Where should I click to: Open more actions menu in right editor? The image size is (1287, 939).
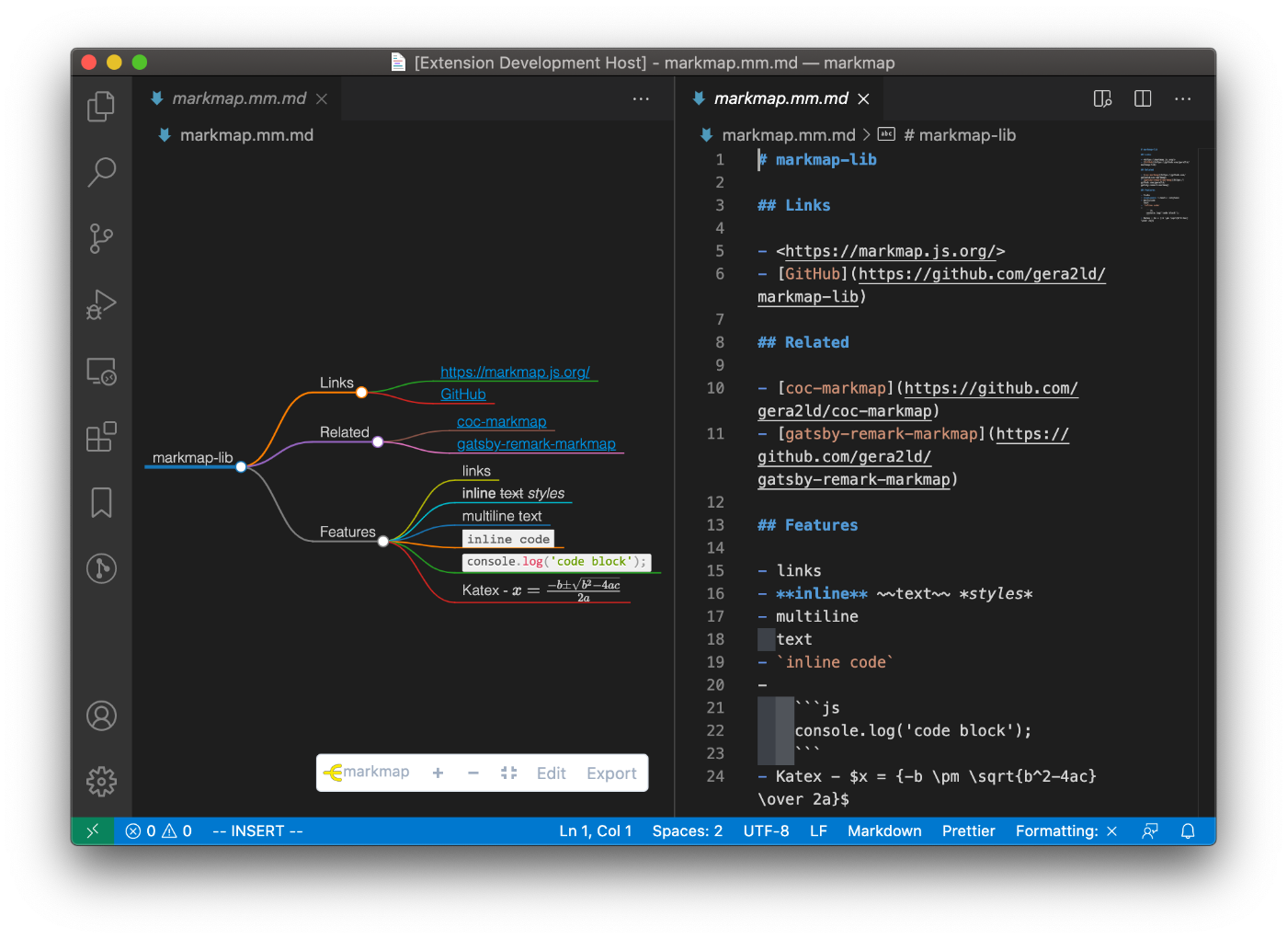click(1182, 98)
